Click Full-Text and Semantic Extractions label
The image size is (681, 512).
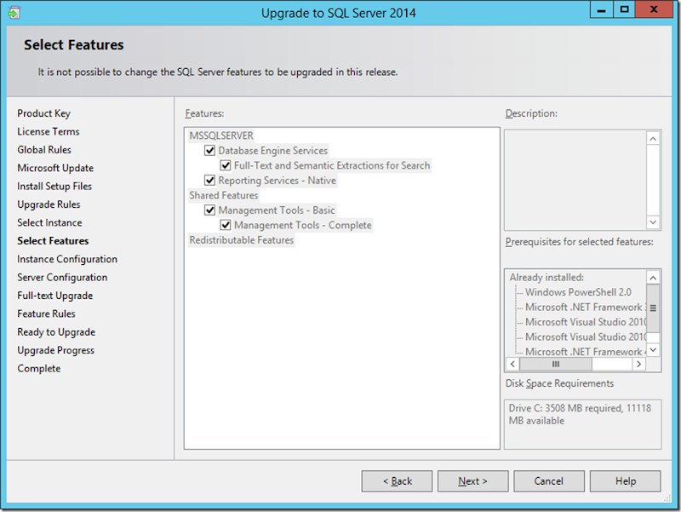332,165
